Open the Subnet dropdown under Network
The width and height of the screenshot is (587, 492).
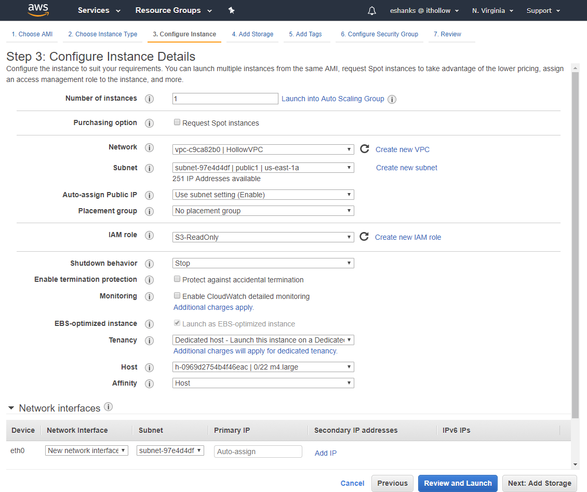263,168
